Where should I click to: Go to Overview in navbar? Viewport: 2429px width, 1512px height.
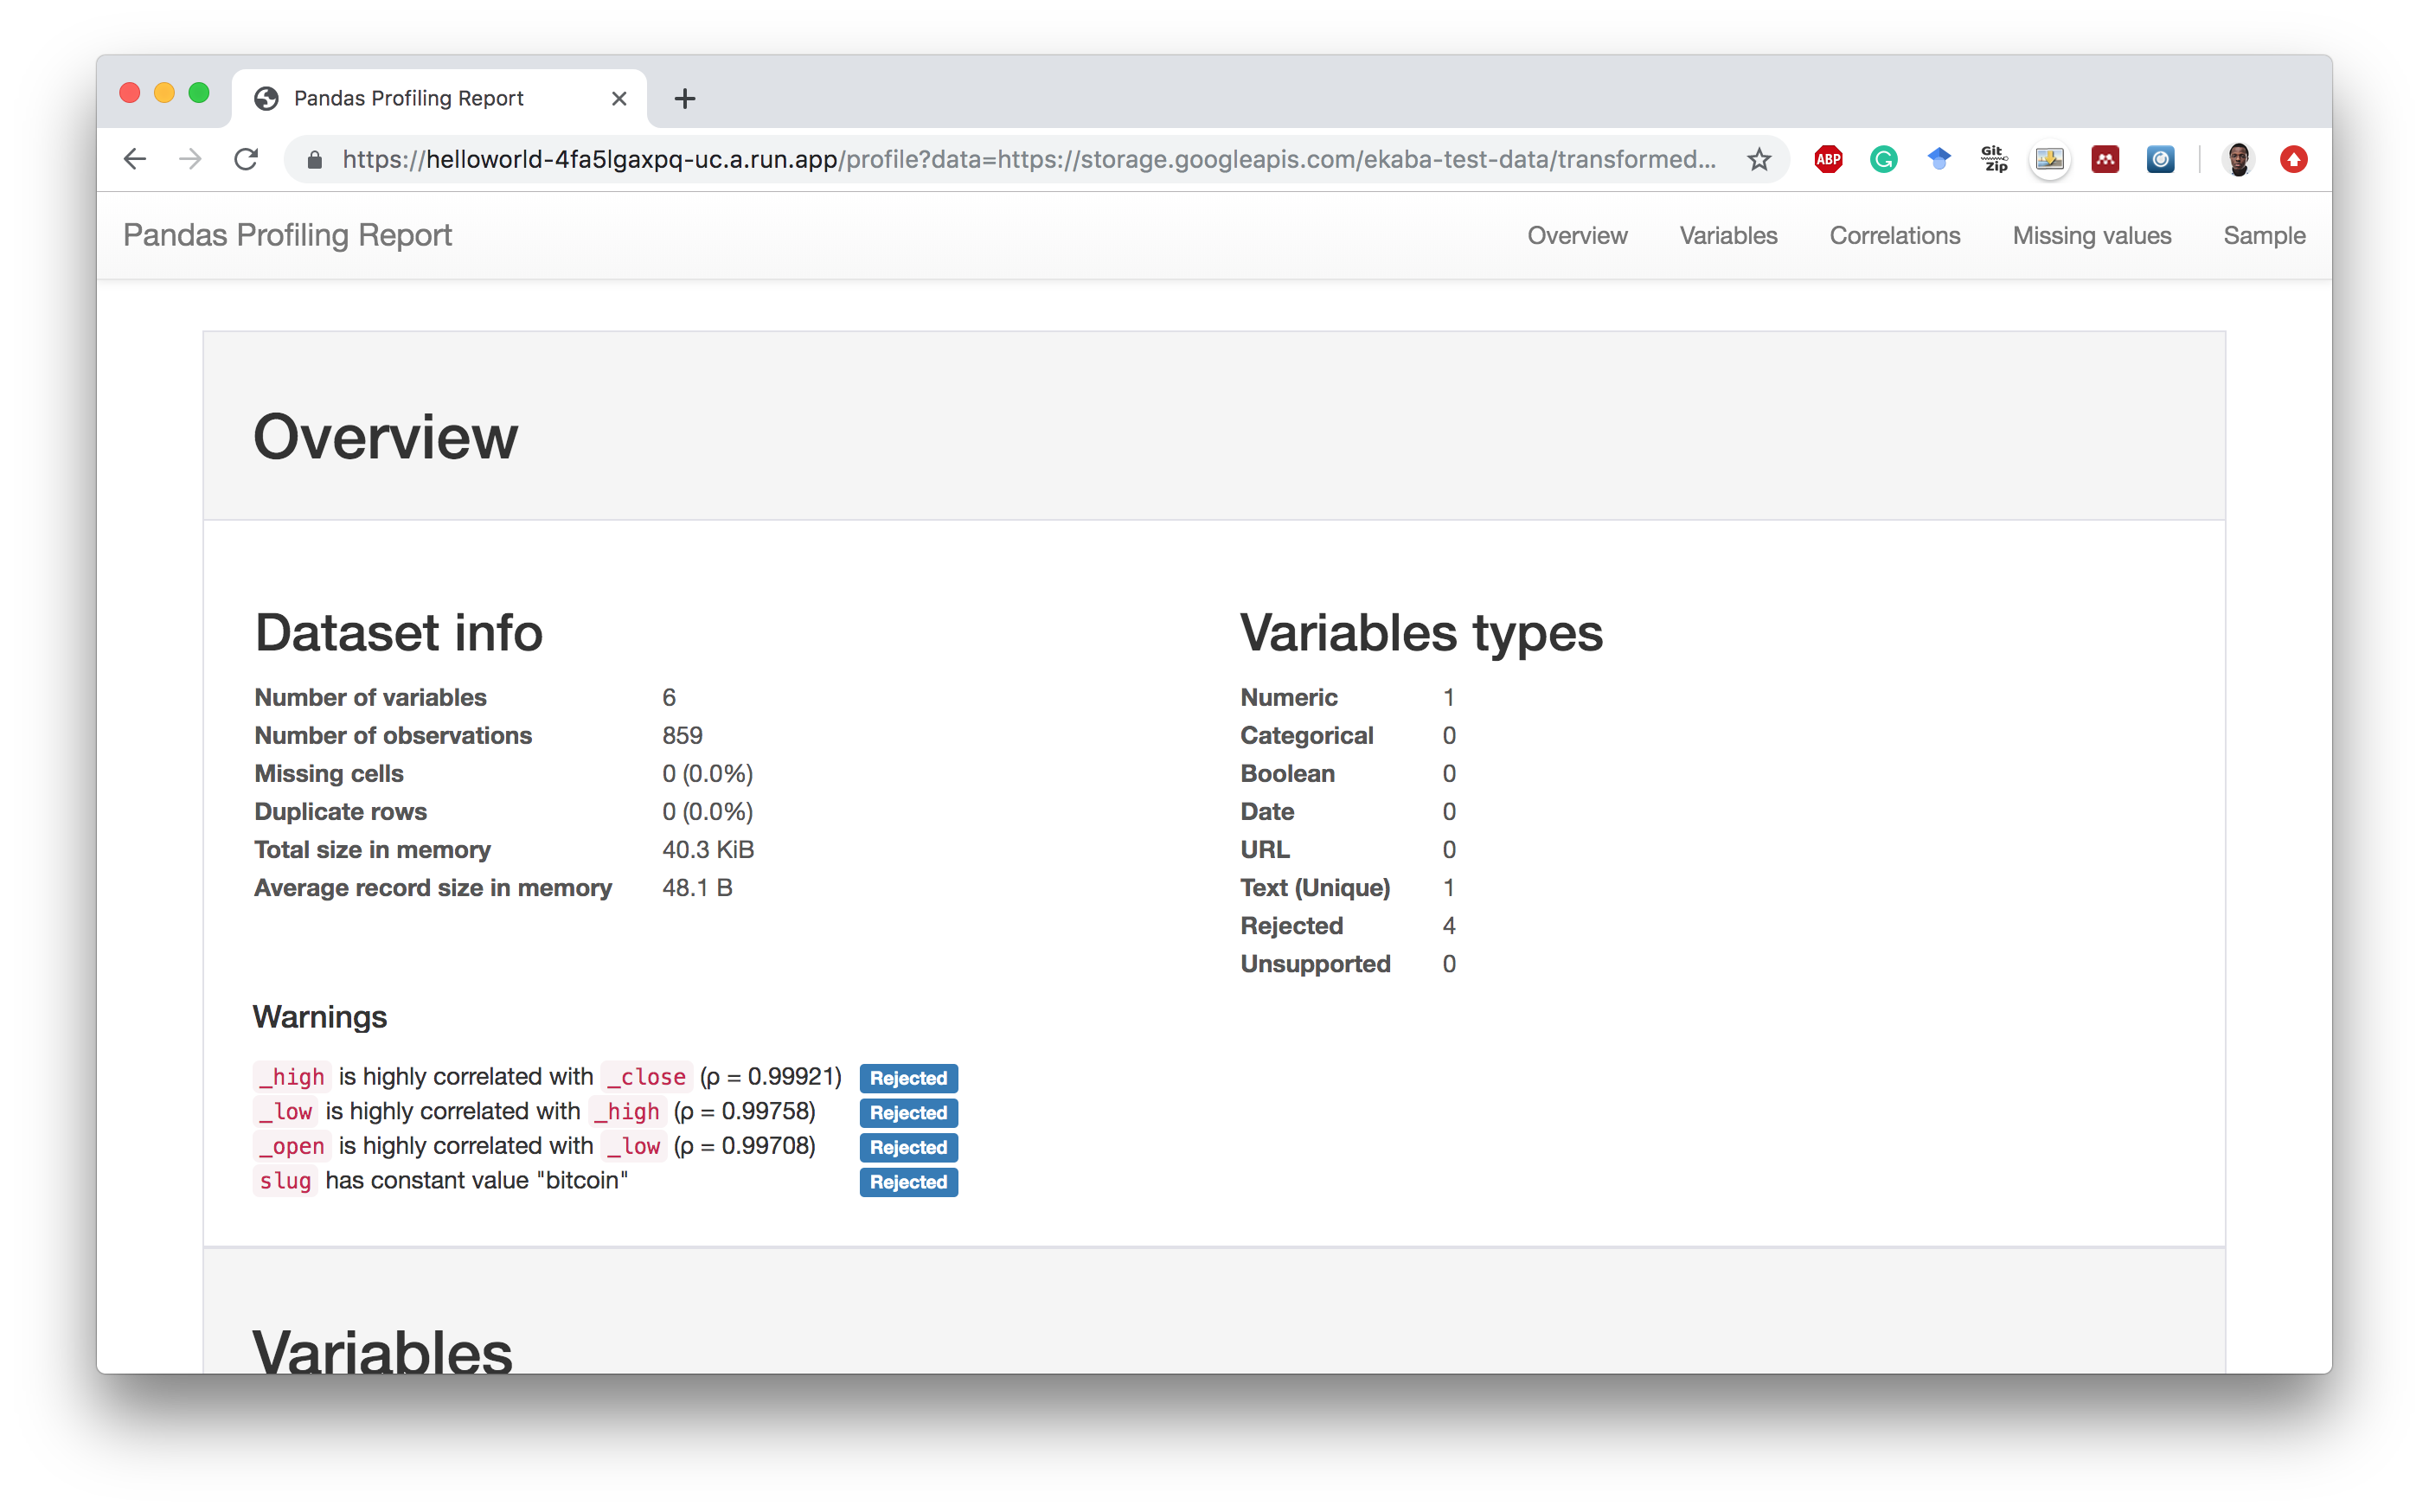click(x=1577, y=236)
